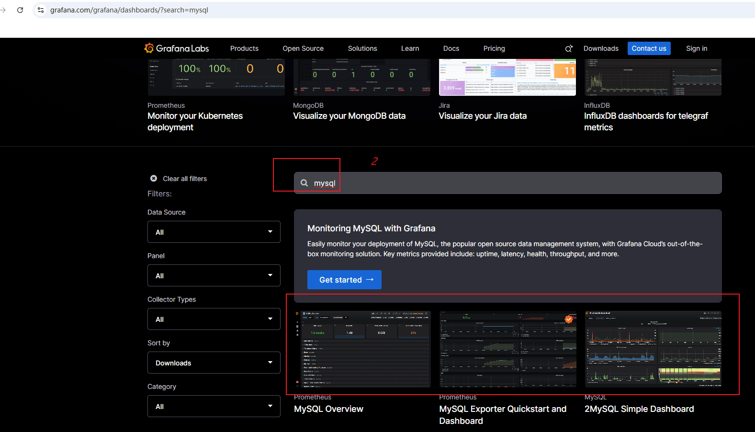Image resolution: width=755 pixels, height=432 pixels.
Task: Go to the Pricing page
Action: 494,48
